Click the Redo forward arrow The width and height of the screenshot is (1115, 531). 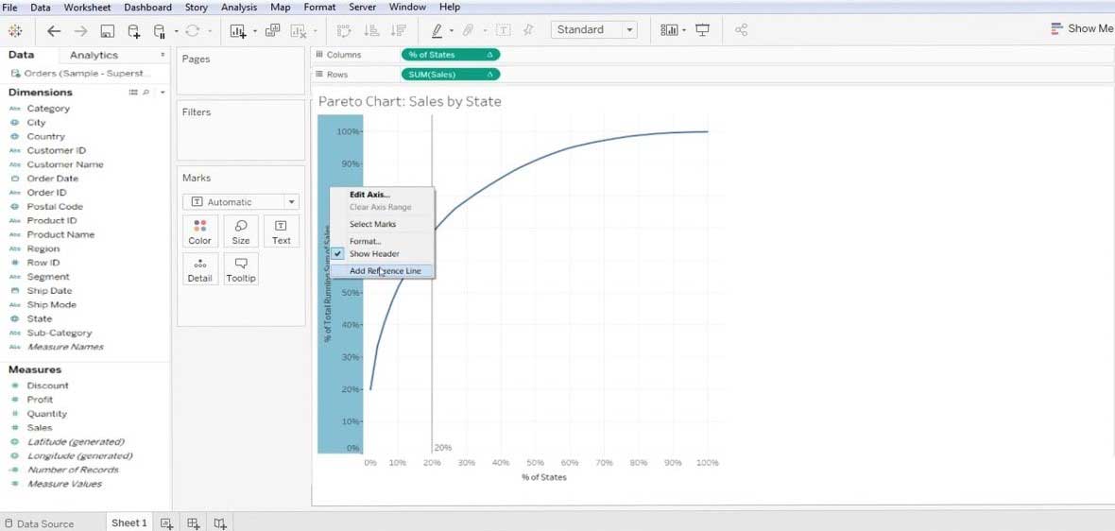pos(80,30)
